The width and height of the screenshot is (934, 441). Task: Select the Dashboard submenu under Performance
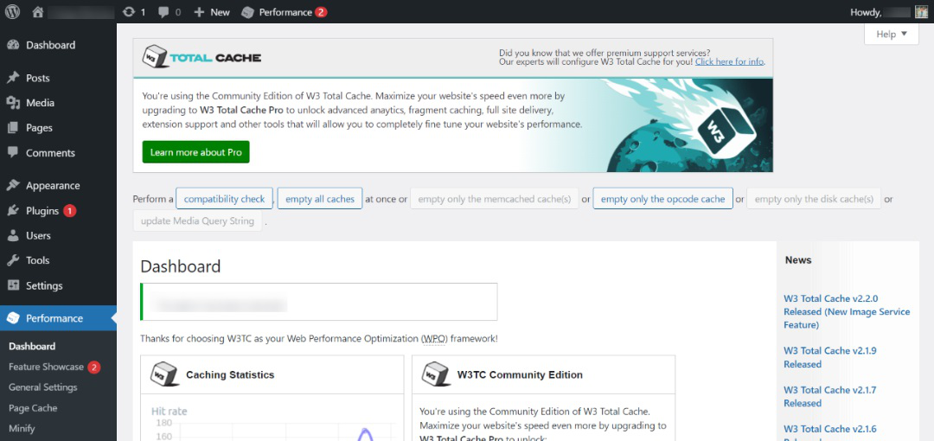[x=32, y=346]
